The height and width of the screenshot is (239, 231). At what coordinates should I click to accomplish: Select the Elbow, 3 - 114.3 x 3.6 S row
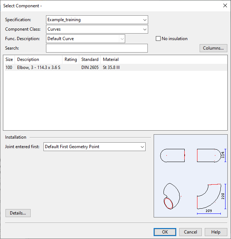pyautogui.click(x=39, y=68)
